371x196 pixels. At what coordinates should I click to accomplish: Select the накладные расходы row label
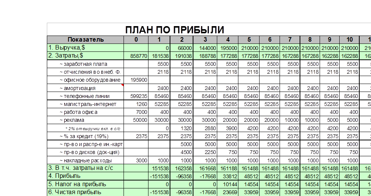coord(85,160)
